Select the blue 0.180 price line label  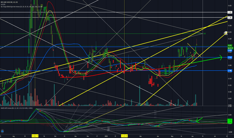(230, 71)
